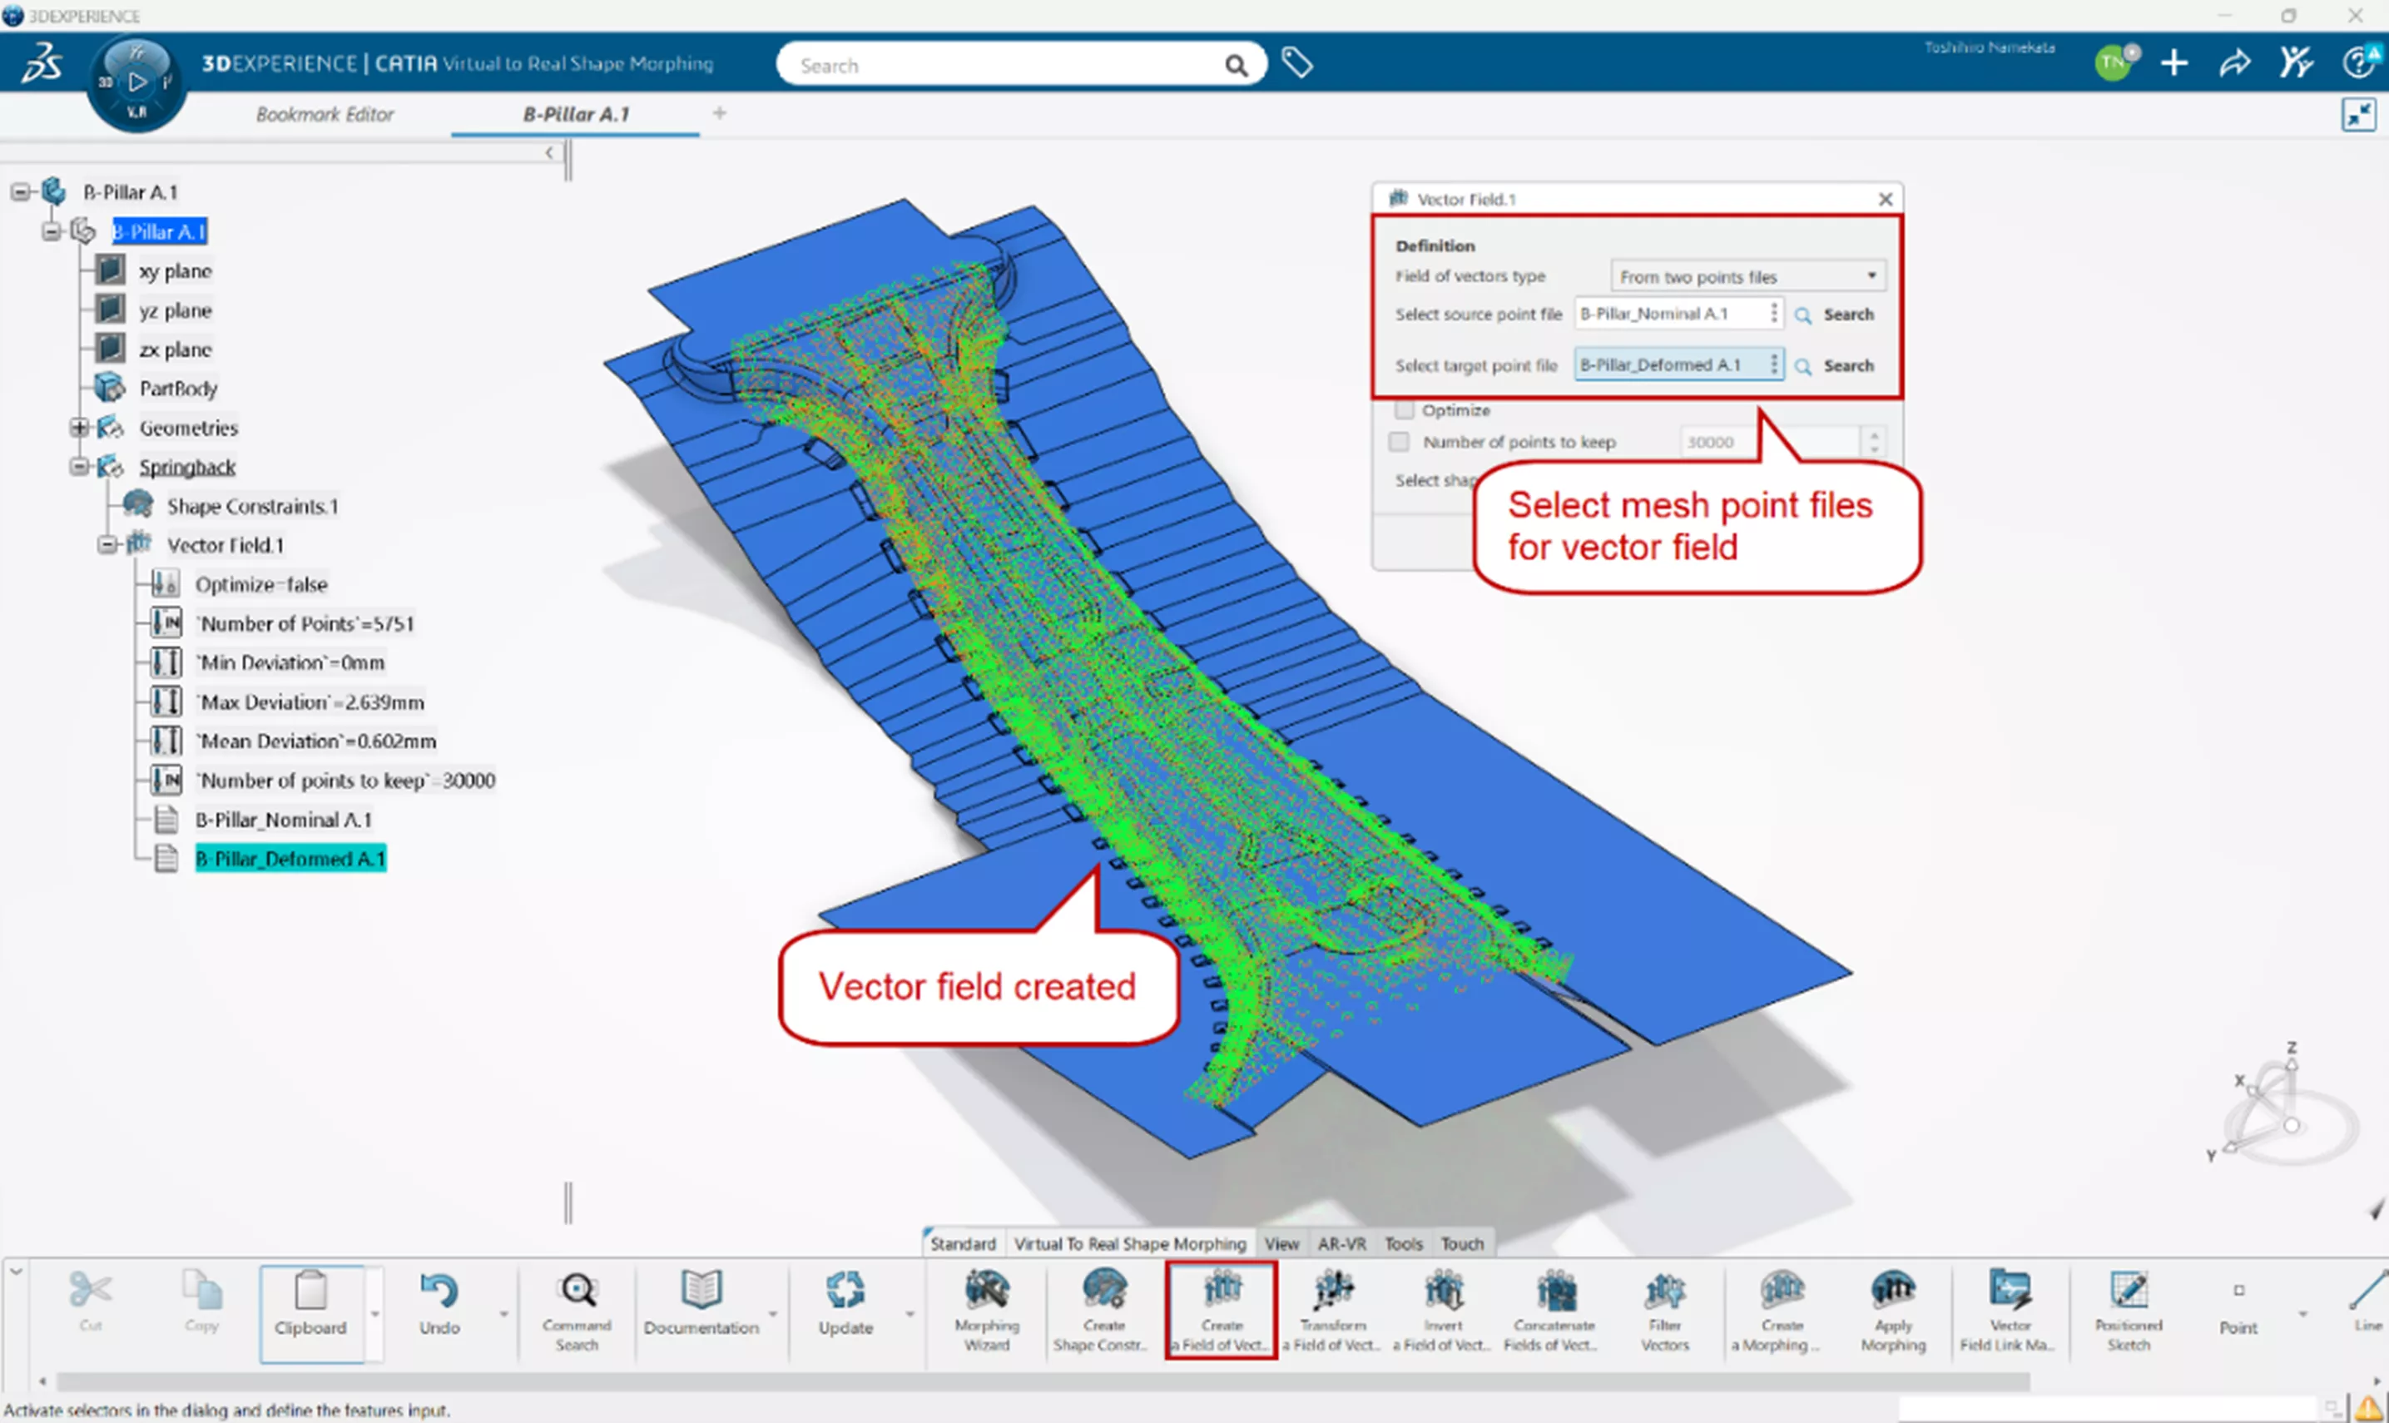Check the Number of points to keep box
Image resolution: width=2389 pixels, height=1423 pixels.
1400,442
